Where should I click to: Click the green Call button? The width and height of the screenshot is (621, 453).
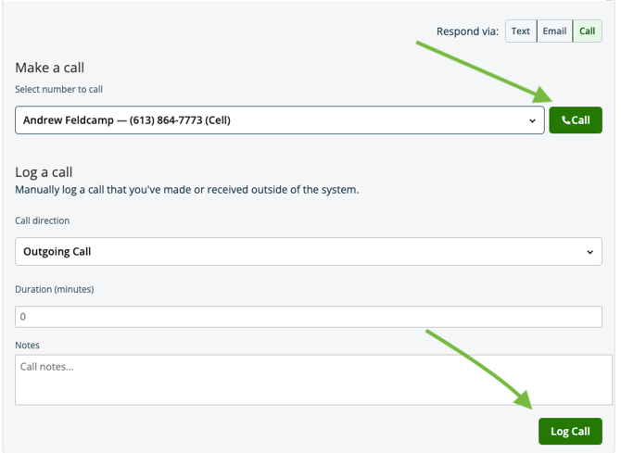(x=576, y=120)
